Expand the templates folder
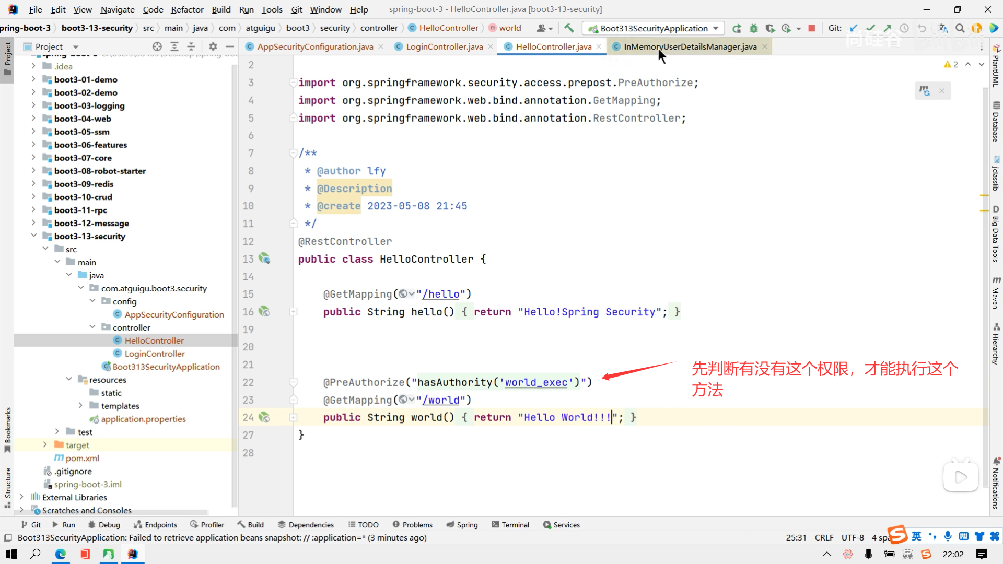 tap(80, 406)
